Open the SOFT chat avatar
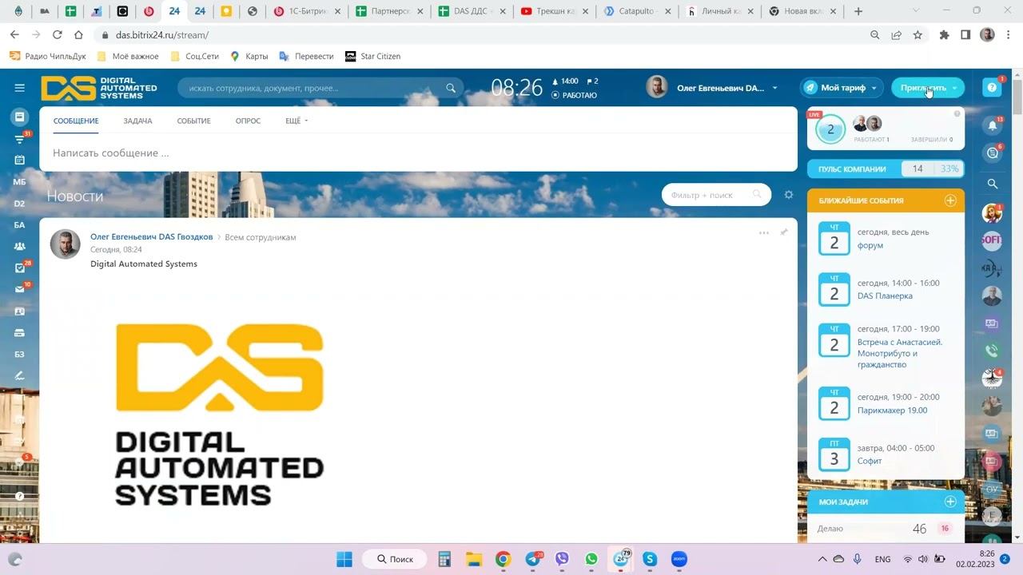 click(992, 240)
